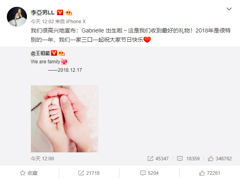Click the crown membership badge beside 李亞男LL
The height and width of the screenshot is (180, 240).
click(69, 12)
